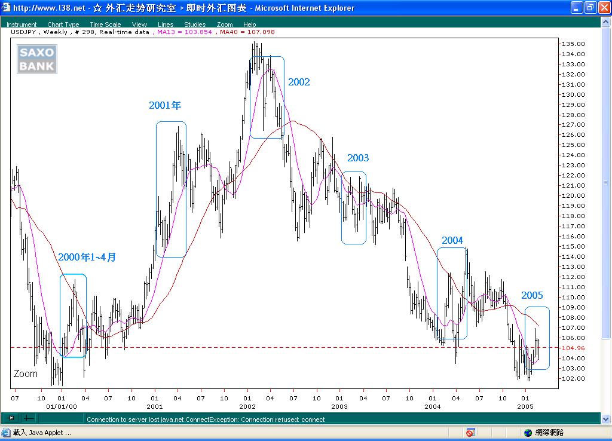This screenshot has height=441, width=612.
Task: Expand the Studies menu
Action: click(x=195, y=24)
